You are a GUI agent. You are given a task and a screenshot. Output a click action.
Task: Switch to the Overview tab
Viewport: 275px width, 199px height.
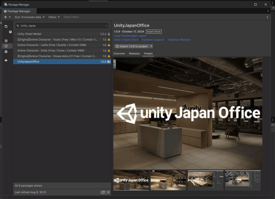click(119, 53)
